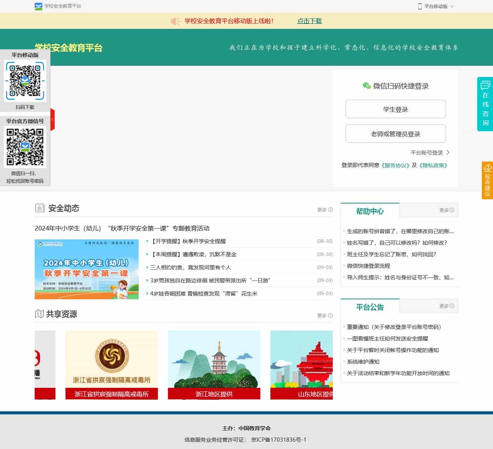Click the speaker announcement icon in banner

click(x=175, y=21)
